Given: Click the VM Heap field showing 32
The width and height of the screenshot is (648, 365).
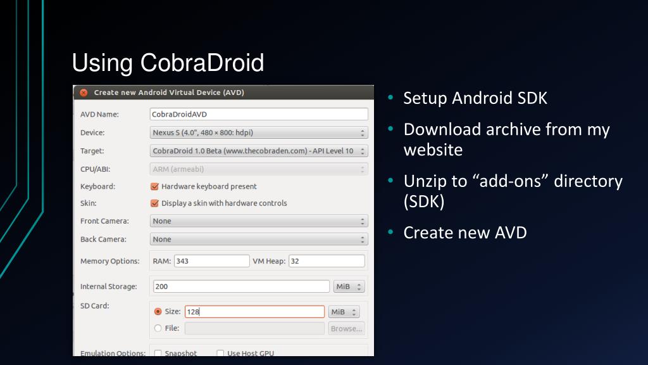Looking at the screenshot, I should pyautogui.click(x=327, y=261).
